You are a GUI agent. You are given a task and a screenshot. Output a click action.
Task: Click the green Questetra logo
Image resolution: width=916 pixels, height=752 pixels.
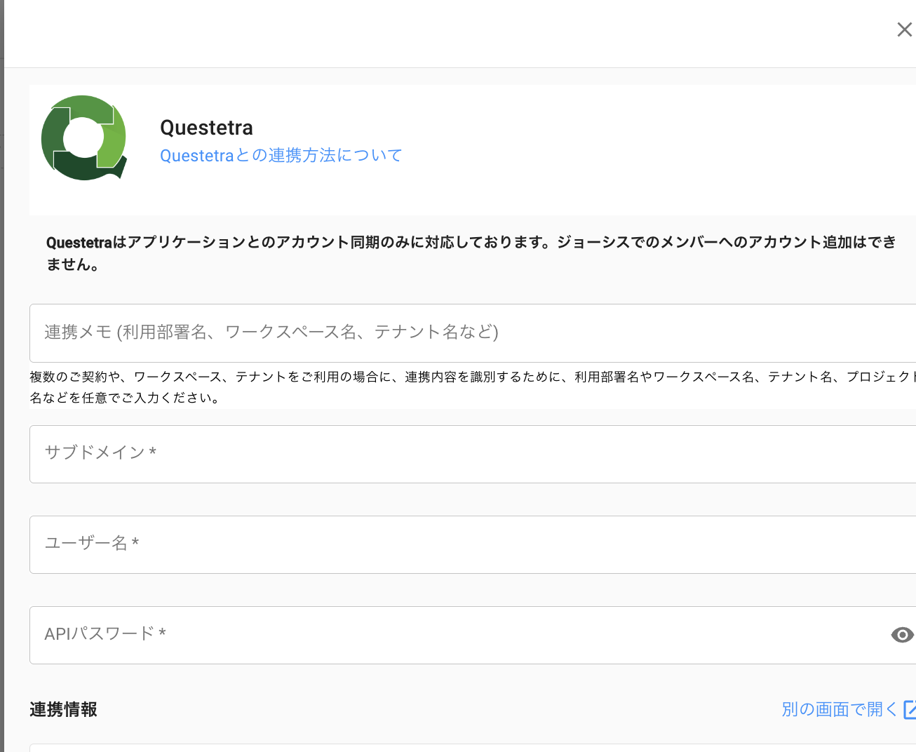click(x=84, y=138)
